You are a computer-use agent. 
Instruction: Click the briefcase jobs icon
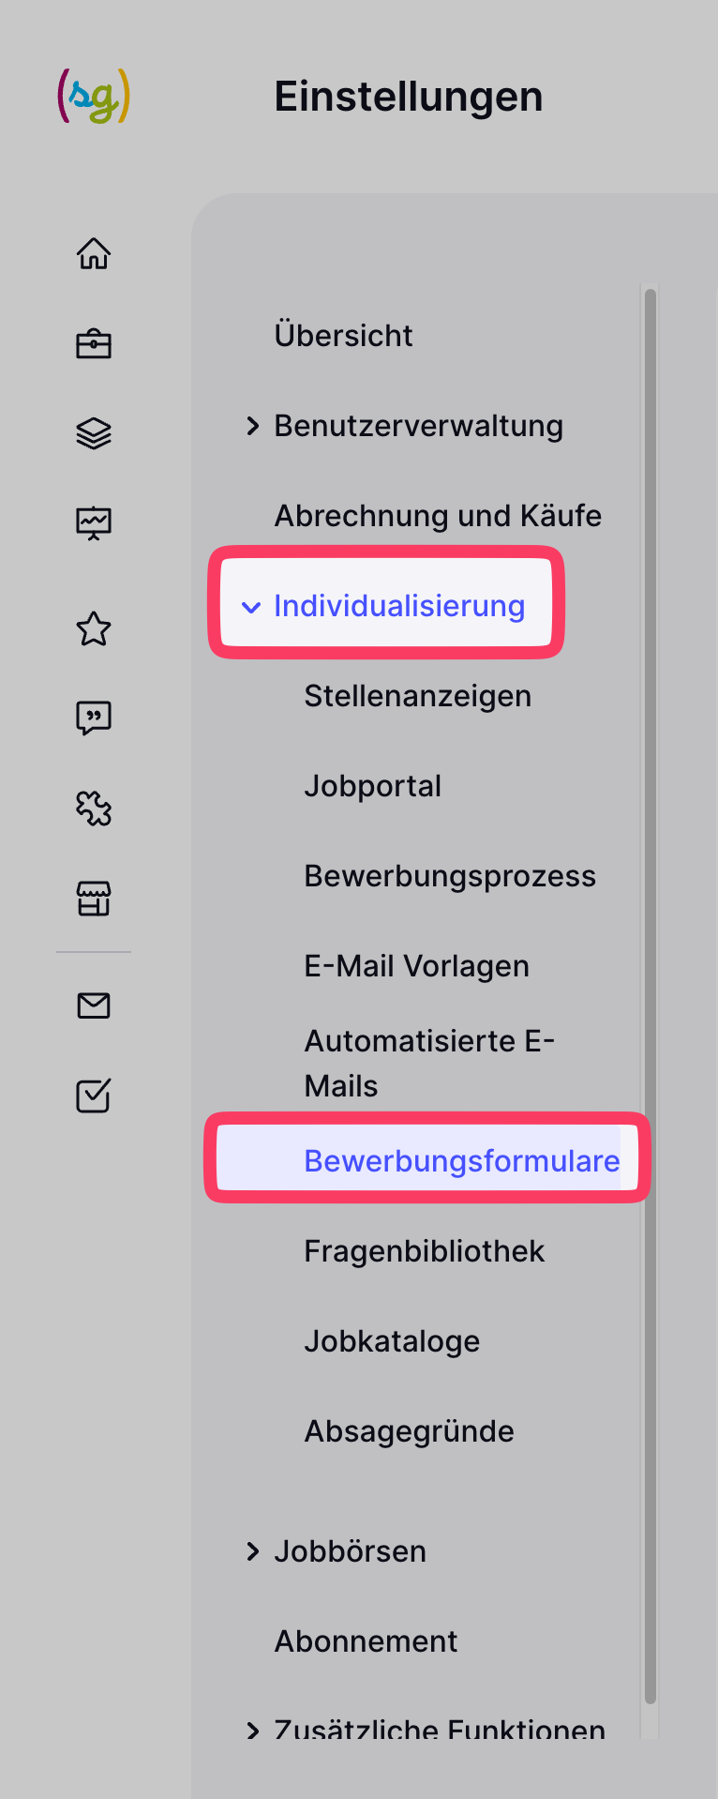click(94, 344)
